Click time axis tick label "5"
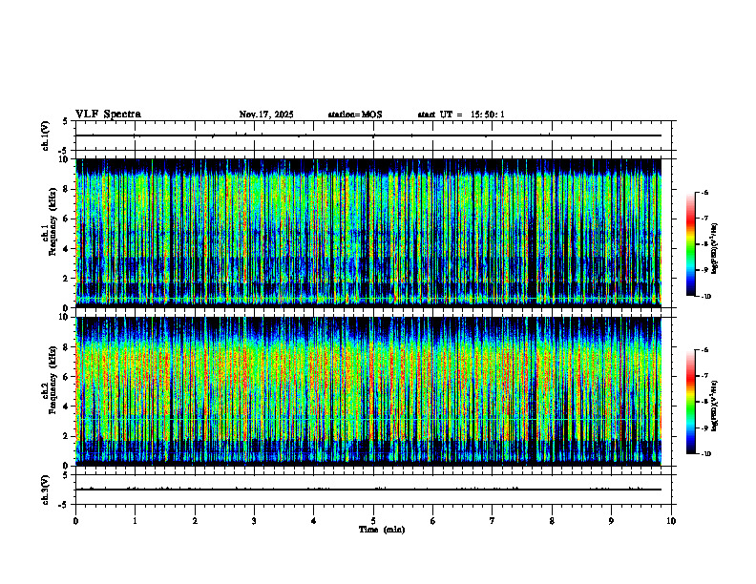Viewport: 756px width, 584px height. point(373,521)
